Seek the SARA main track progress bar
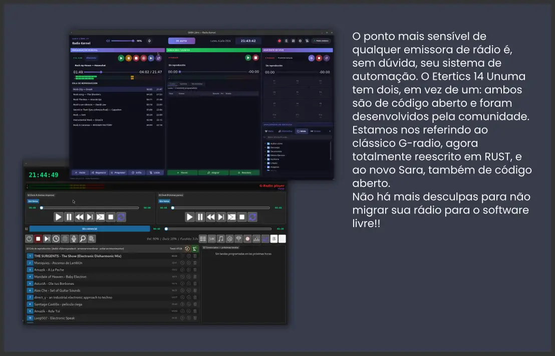555x356 pixels. (x=111, y=72)
